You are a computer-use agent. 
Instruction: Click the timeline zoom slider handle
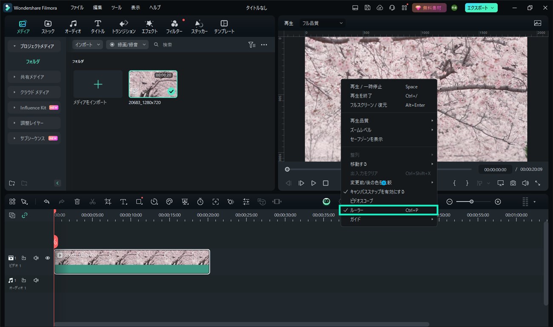pyautogui.click(x=471, y=202)
